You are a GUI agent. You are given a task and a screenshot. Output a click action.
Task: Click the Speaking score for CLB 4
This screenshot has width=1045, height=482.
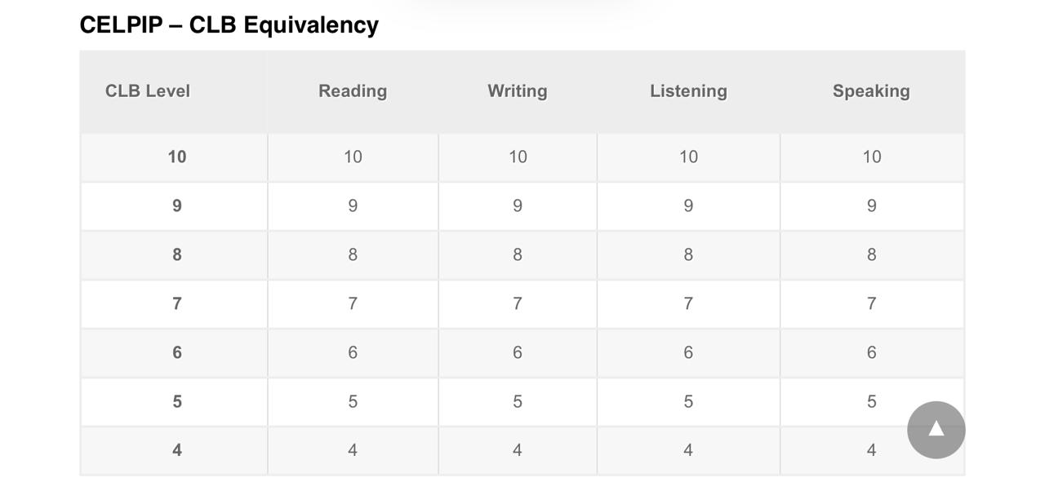click(871, 449)
